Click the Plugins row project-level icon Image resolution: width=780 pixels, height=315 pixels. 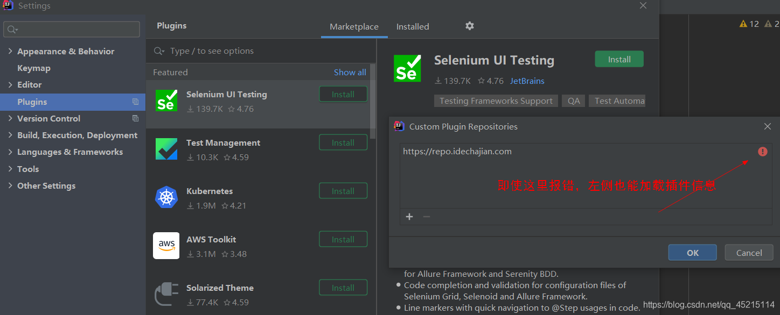tap(135, 102)
